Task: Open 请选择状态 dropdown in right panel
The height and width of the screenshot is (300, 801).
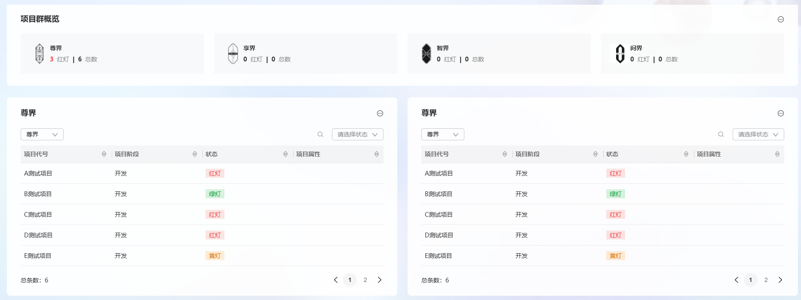Action: click(758, 134)
